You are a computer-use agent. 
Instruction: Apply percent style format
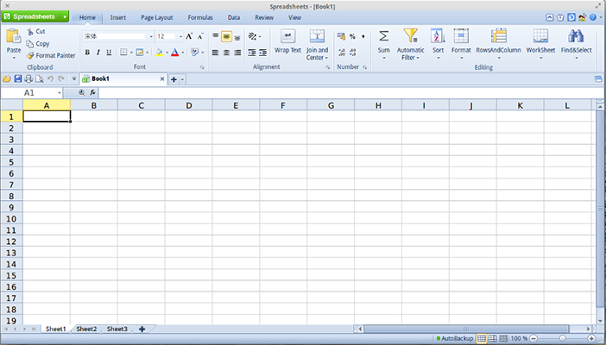point(352,37)
